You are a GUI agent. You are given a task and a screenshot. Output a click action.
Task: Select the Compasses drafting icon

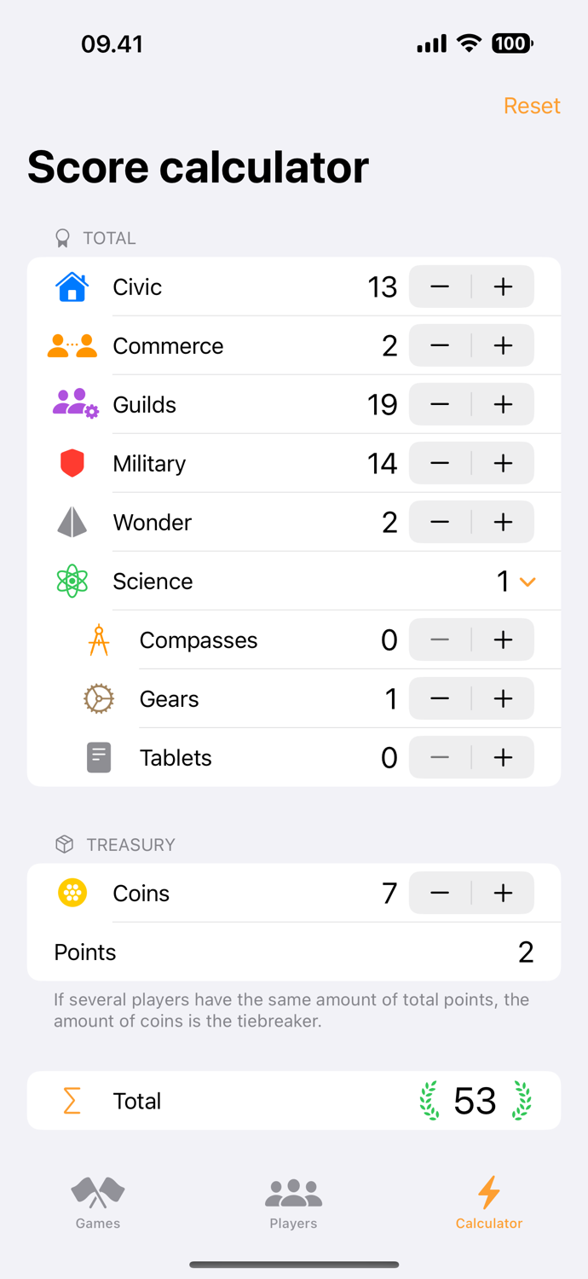[99, 639]
